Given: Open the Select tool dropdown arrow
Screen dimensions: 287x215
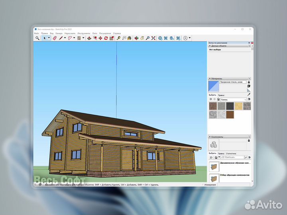Looking at the screenshot, I should tap(49, 38).
